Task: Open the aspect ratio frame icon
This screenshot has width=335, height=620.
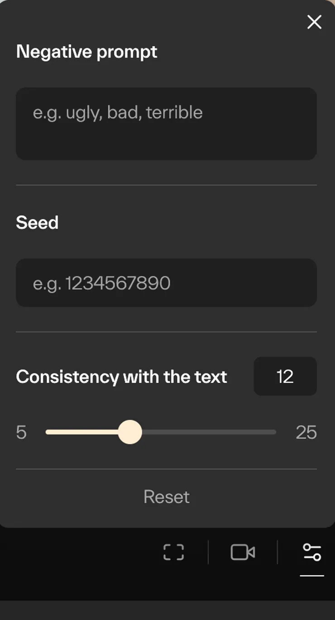Action: (173, 552)
